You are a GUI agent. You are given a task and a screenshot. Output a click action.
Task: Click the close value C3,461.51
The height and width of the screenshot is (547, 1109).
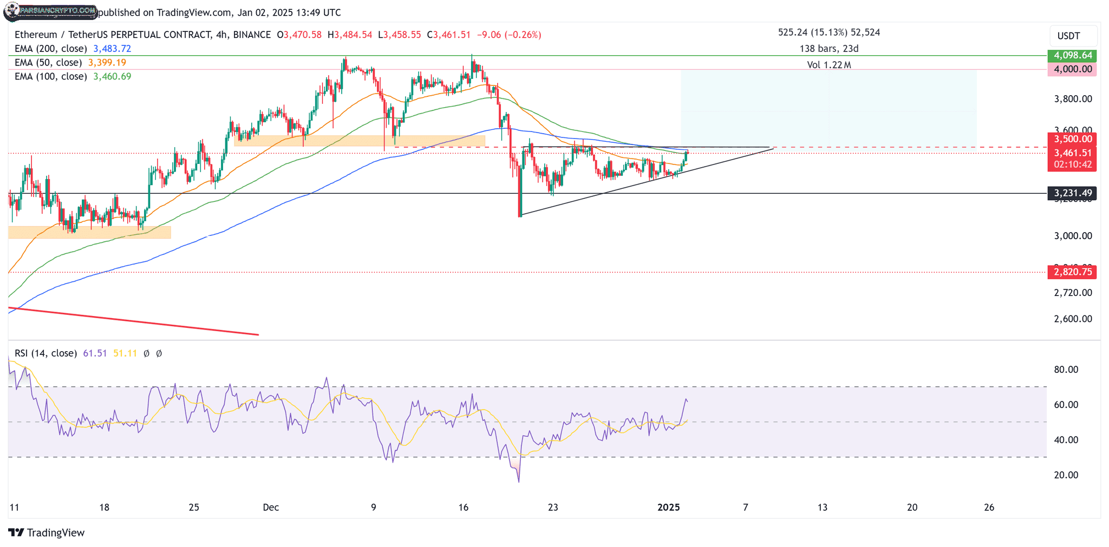(448, 35)
